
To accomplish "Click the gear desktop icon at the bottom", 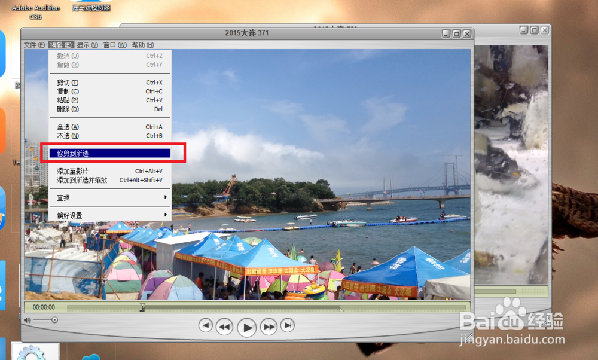I will pos(35,352).
